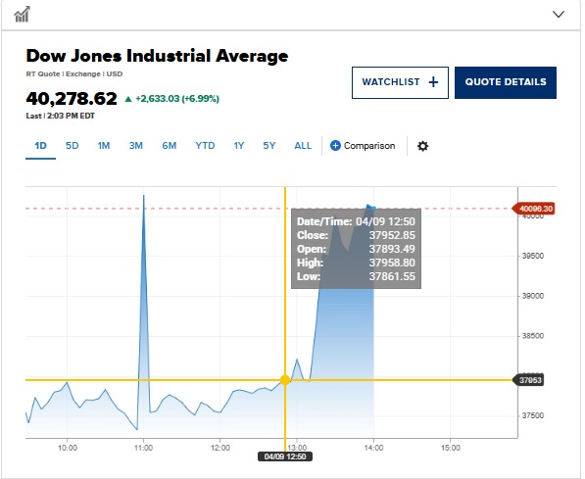The width and height of the screenshot is (585, 479).
Task: Click the 39000 price axis label
Action: point(533,296)
